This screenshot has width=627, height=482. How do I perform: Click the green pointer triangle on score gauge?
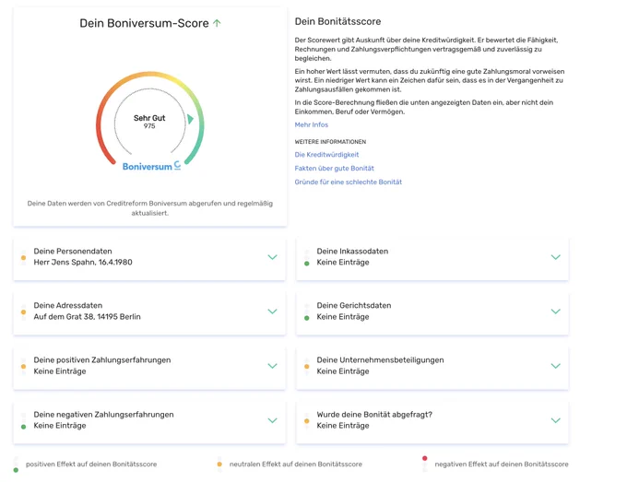click(x=191, y=119)
